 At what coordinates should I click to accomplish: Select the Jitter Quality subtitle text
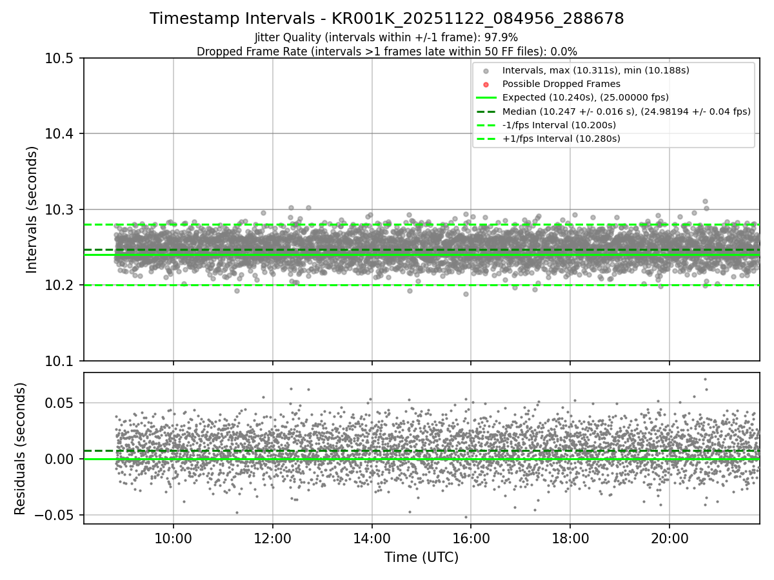386,37
